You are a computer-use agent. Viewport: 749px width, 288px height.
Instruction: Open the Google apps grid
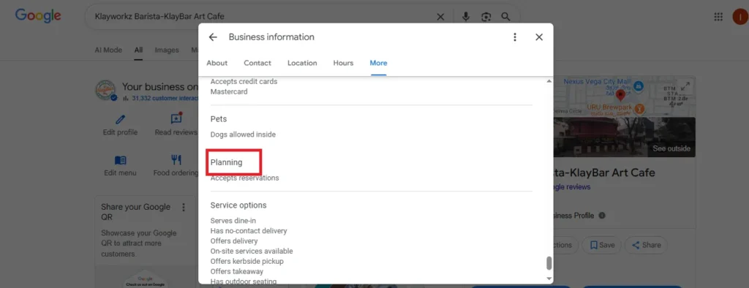(718, 17)
